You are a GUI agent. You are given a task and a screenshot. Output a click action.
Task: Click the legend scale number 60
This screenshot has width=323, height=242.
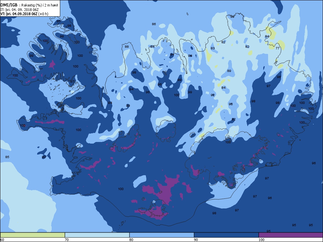2,240
